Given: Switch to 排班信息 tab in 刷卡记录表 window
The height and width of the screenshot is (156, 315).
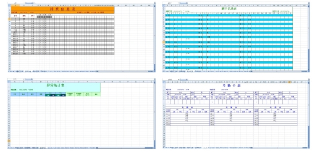Looking at the screenshot, I should tap(182, 71).
